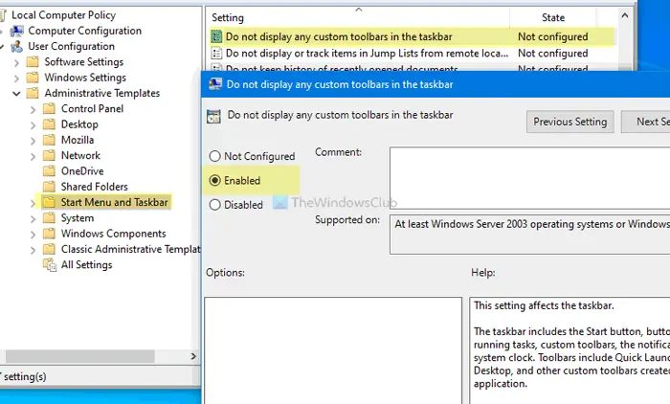Collapse the Administrative Templates node
This screenshot has height=404, width=670.
point(16,94)
